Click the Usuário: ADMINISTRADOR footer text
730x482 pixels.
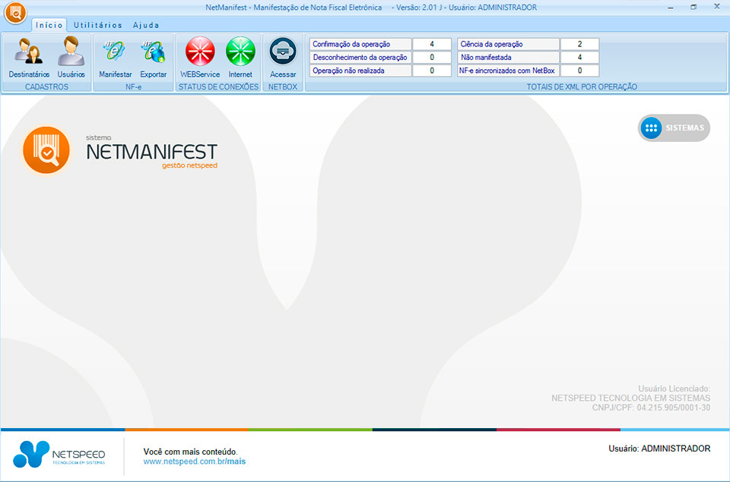coord(659,449)
